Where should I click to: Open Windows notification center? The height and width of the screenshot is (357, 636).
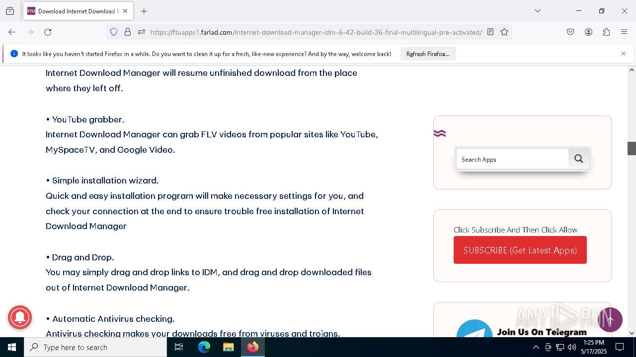pyautogui.click(x=620, y=347)
